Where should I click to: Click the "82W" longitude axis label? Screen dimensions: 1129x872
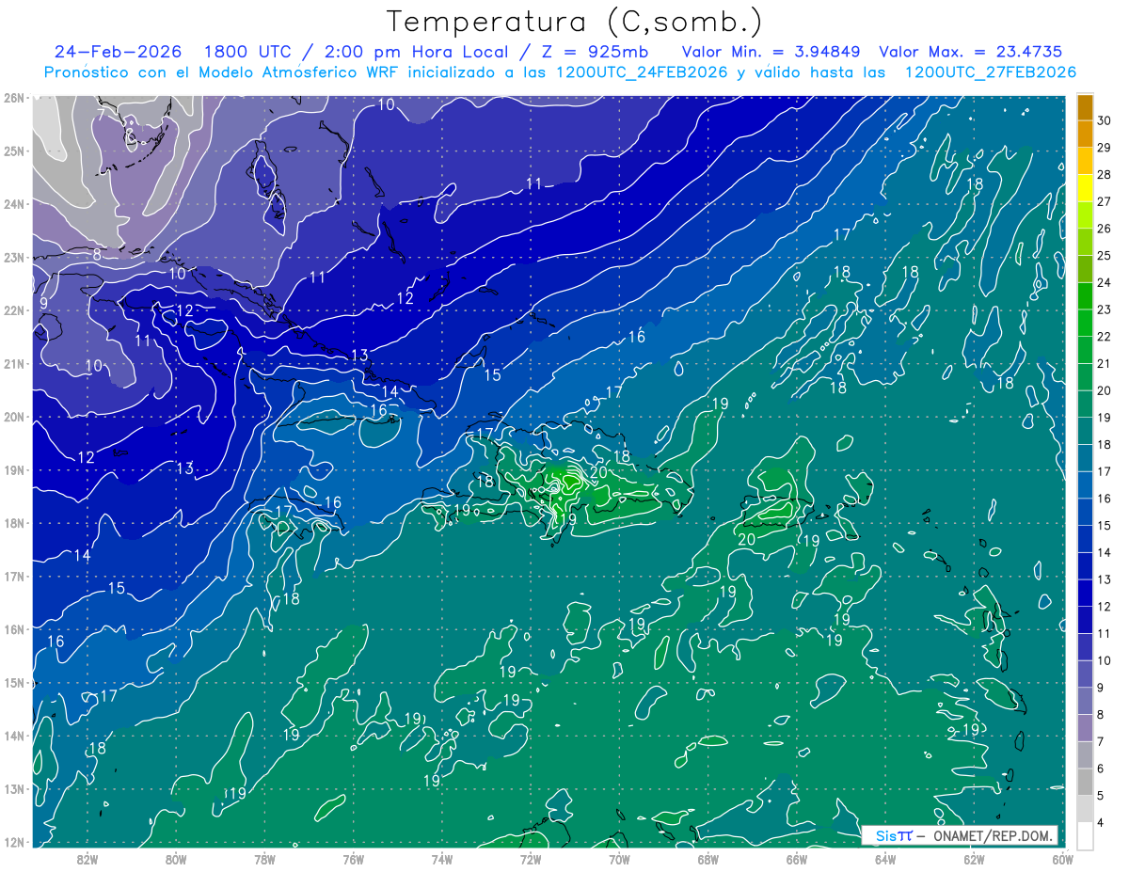click(87, 859)
